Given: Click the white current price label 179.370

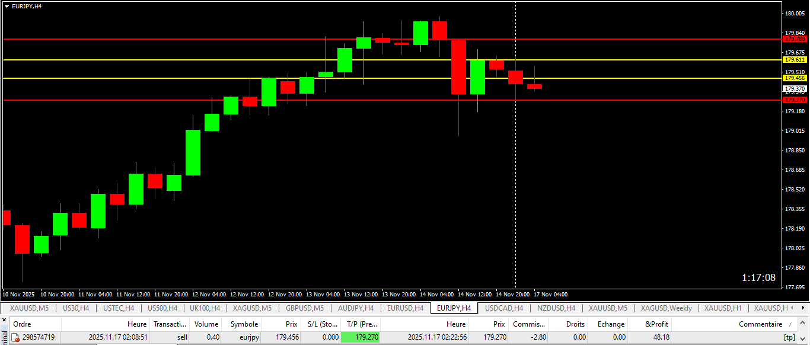Looking at the screenshot, I should point(795,88).
